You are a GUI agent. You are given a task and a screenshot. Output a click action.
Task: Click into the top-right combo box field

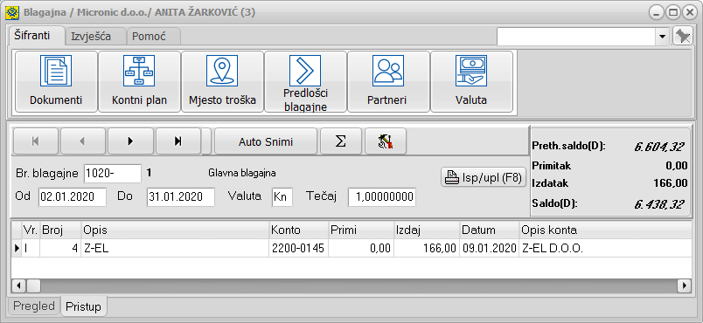(x=576, y=37)
